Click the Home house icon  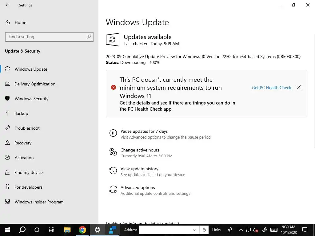(8, 22)
